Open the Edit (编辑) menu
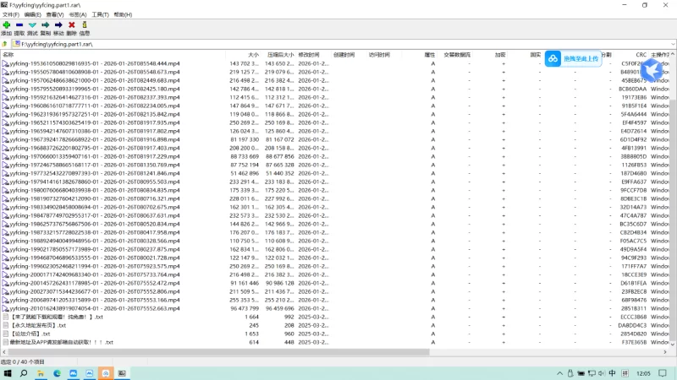This screenshot has width=677, height=380. [33, 14]
